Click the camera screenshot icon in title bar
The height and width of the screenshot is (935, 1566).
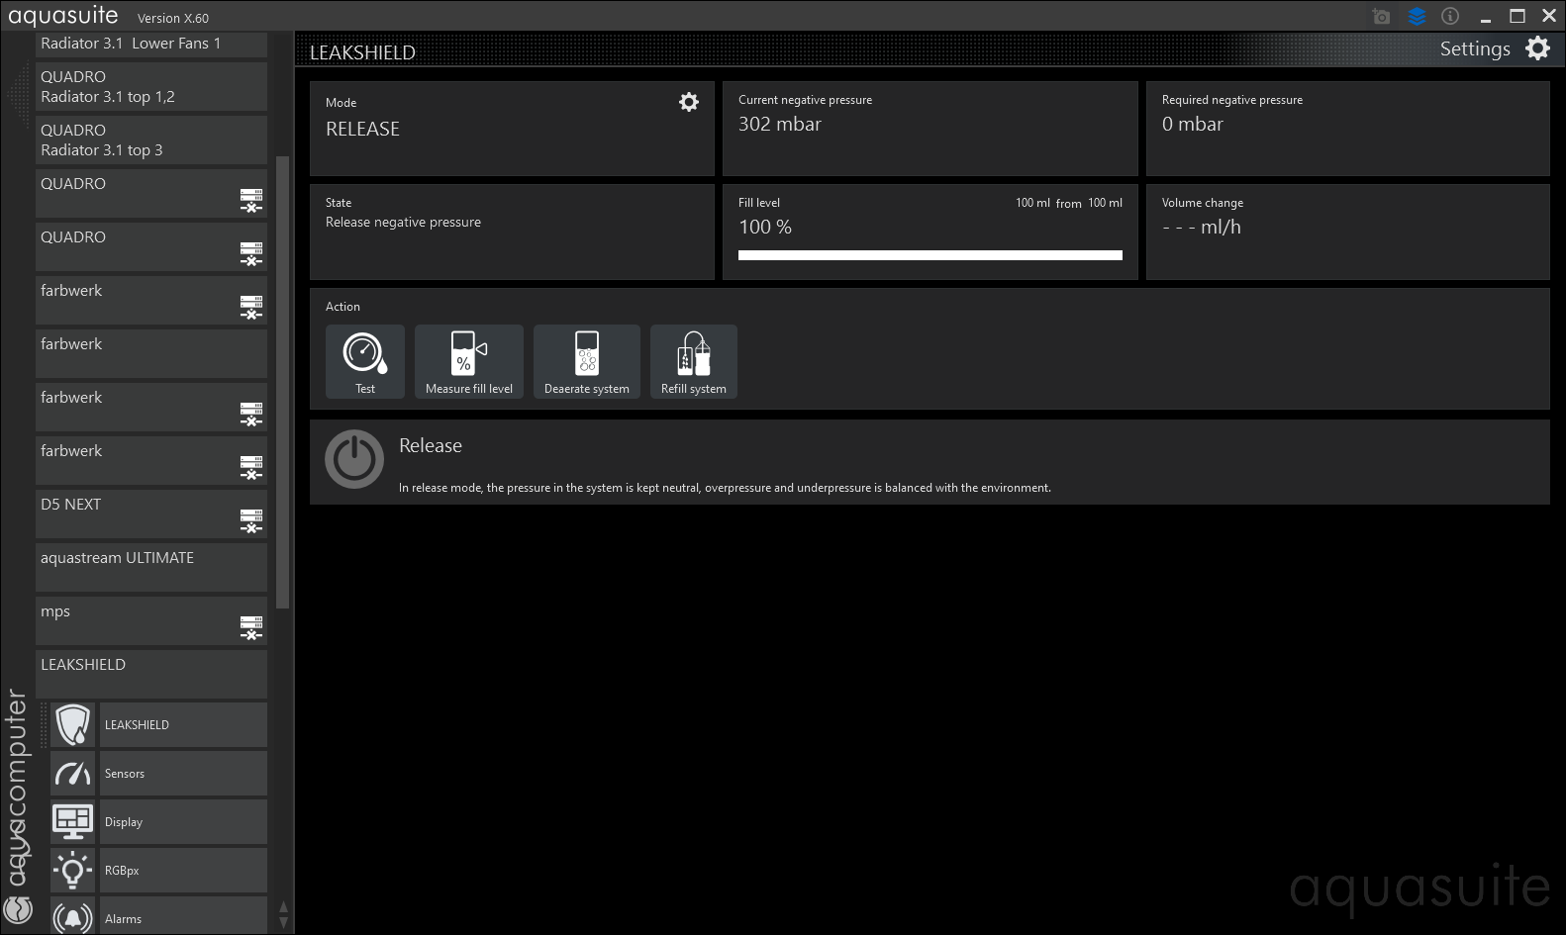pyautogui.click(x=1382, y=17)
